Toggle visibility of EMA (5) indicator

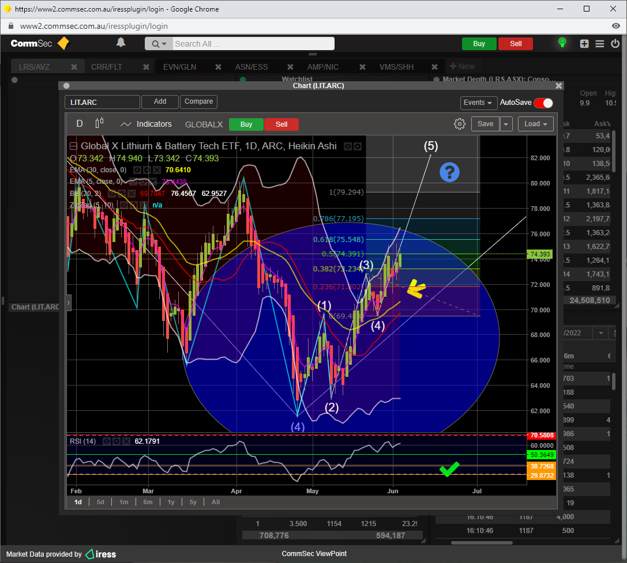coord(133,182)
